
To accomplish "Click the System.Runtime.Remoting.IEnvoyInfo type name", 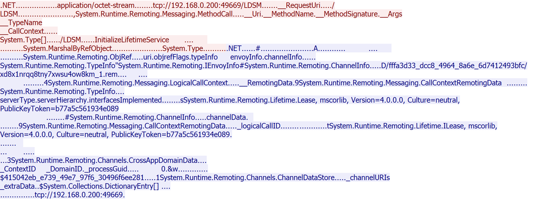I will 179,66.
